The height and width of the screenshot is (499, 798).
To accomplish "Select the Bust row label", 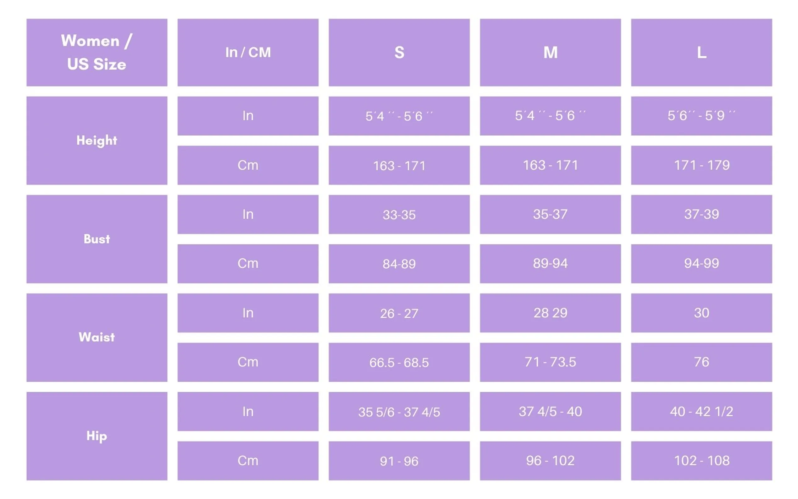I will click(97, 239).
